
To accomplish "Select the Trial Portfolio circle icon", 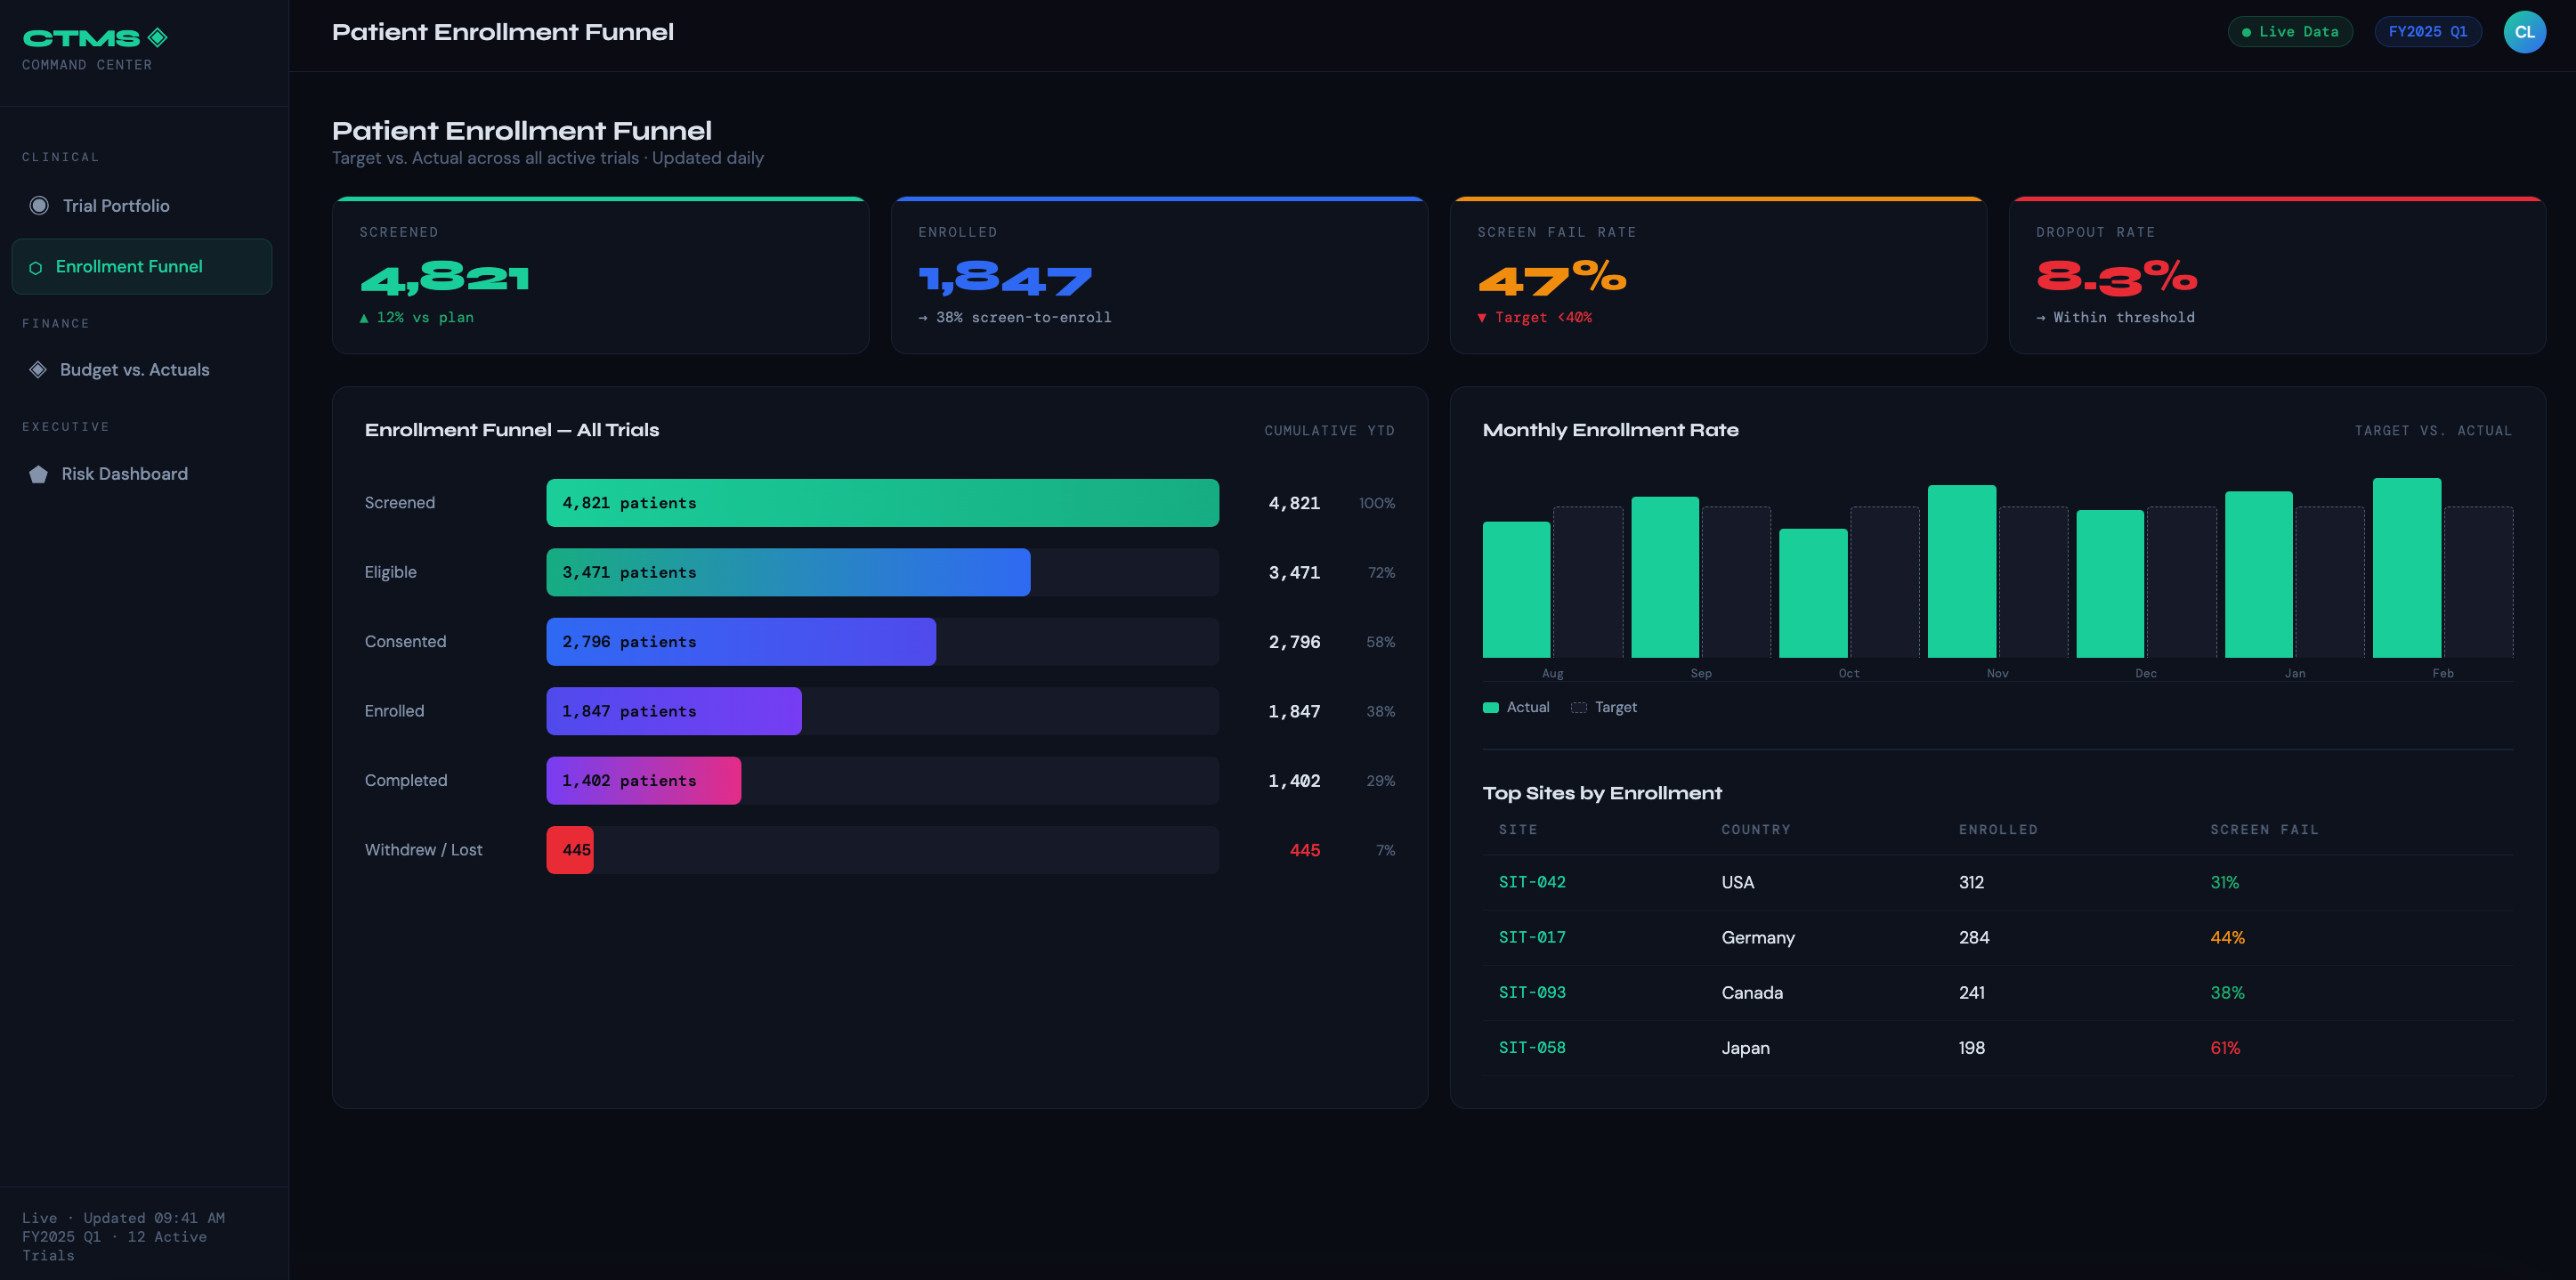I will (38, 205).
